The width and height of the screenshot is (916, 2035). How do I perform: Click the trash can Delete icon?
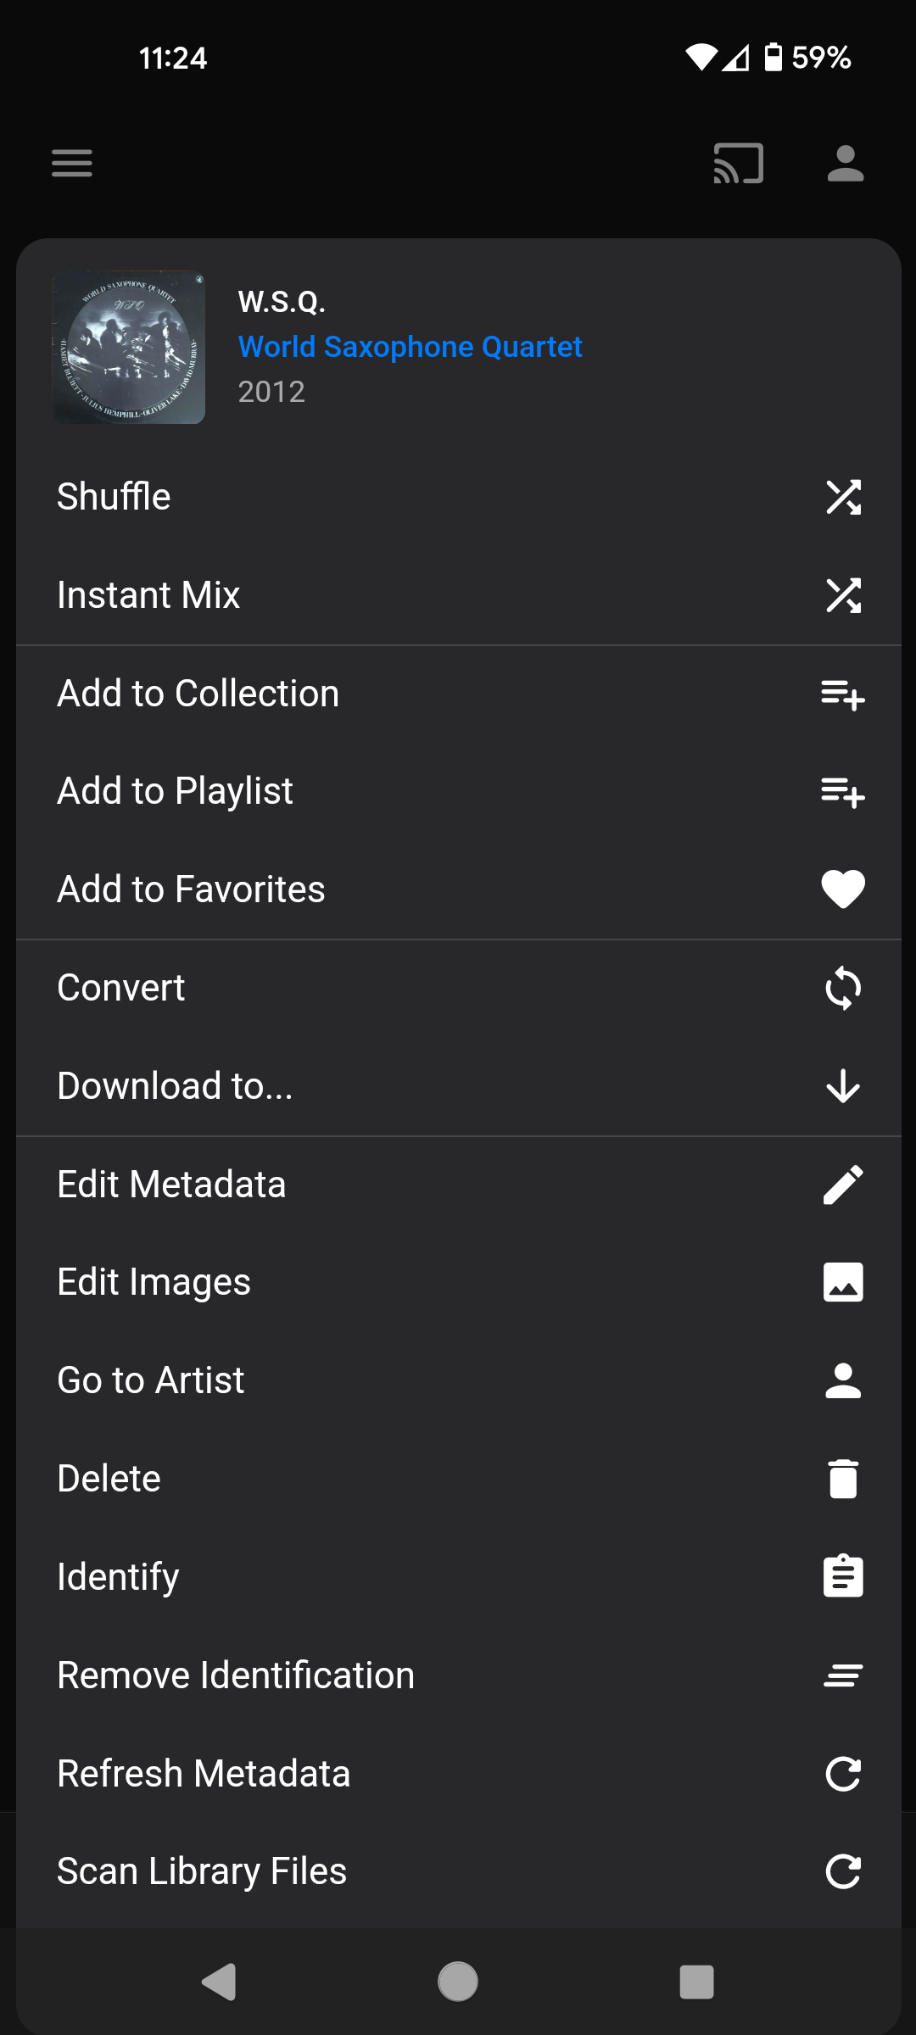pos(843,1479)
